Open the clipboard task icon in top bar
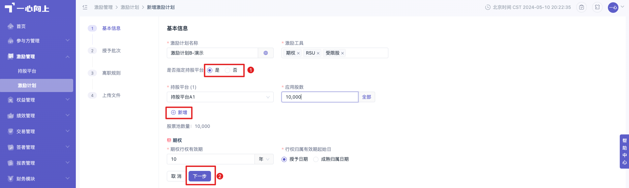Image resolution: width=629 pixels, height=188 pixels. (x=582, y=7)
